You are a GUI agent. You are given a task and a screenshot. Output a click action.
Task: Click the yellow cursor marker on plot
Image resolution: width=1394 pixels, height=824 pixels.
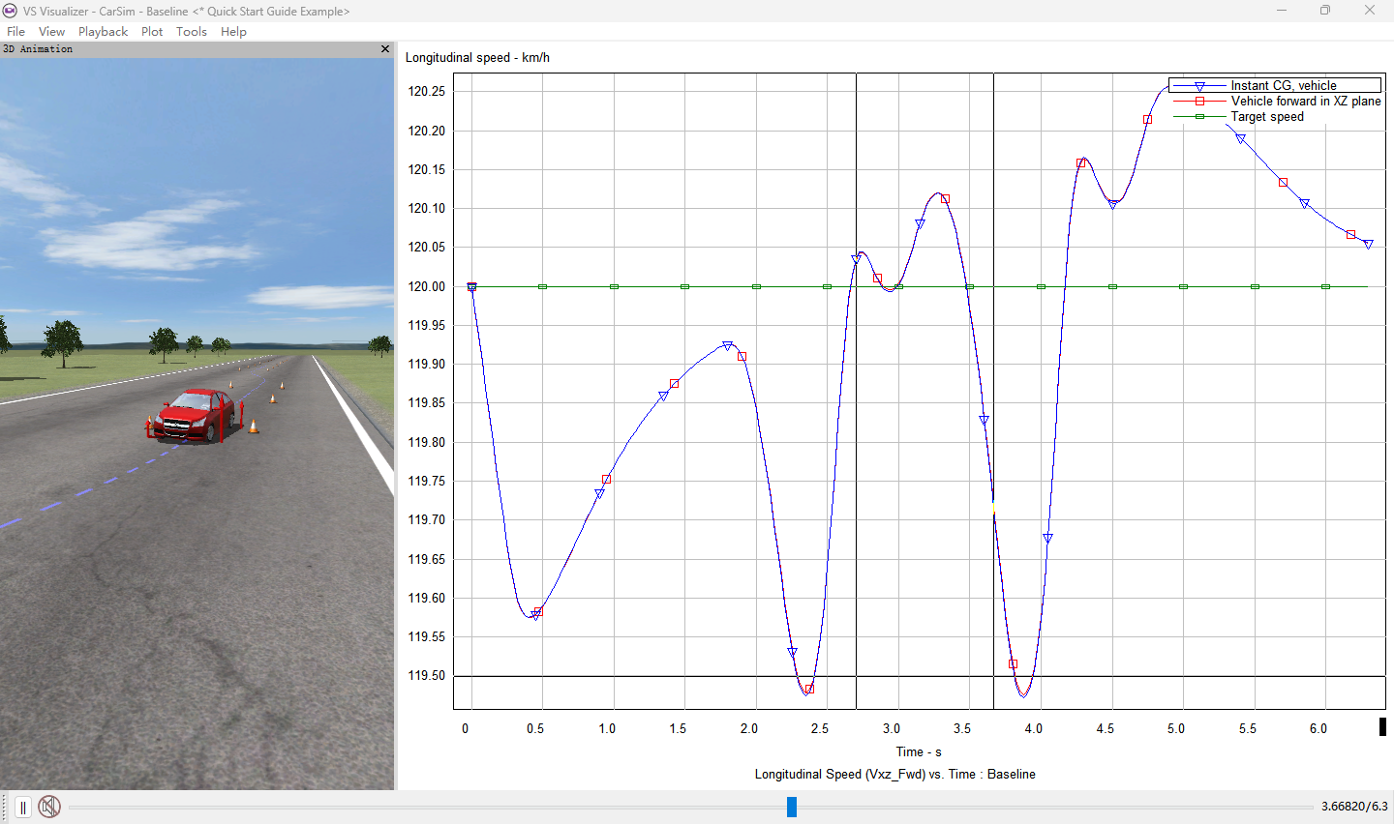click(993, 507)
